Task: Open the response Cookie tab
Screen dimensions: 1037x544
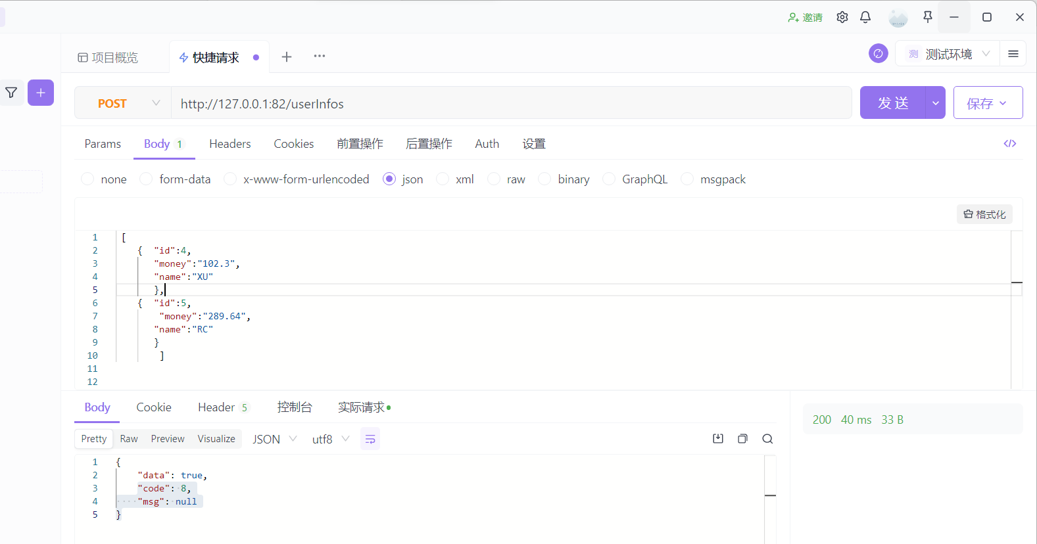Action: coord(154,407)
